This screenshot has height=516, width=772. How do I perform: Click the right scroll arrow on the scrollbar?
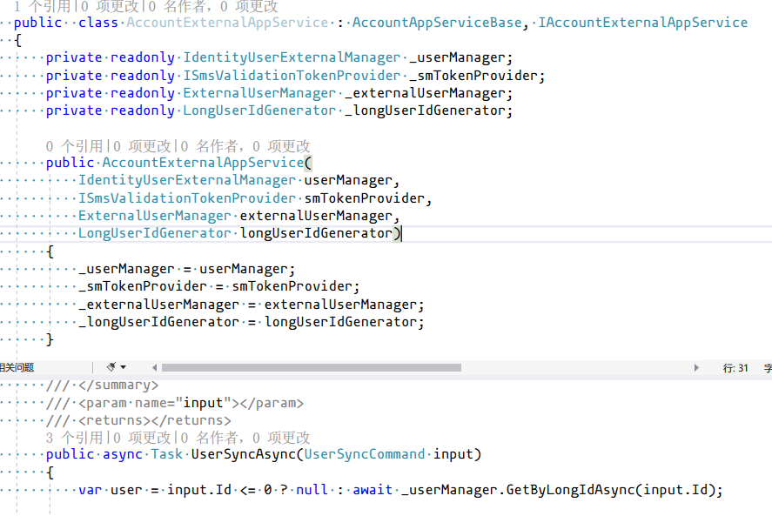click(x=696, y=367)
